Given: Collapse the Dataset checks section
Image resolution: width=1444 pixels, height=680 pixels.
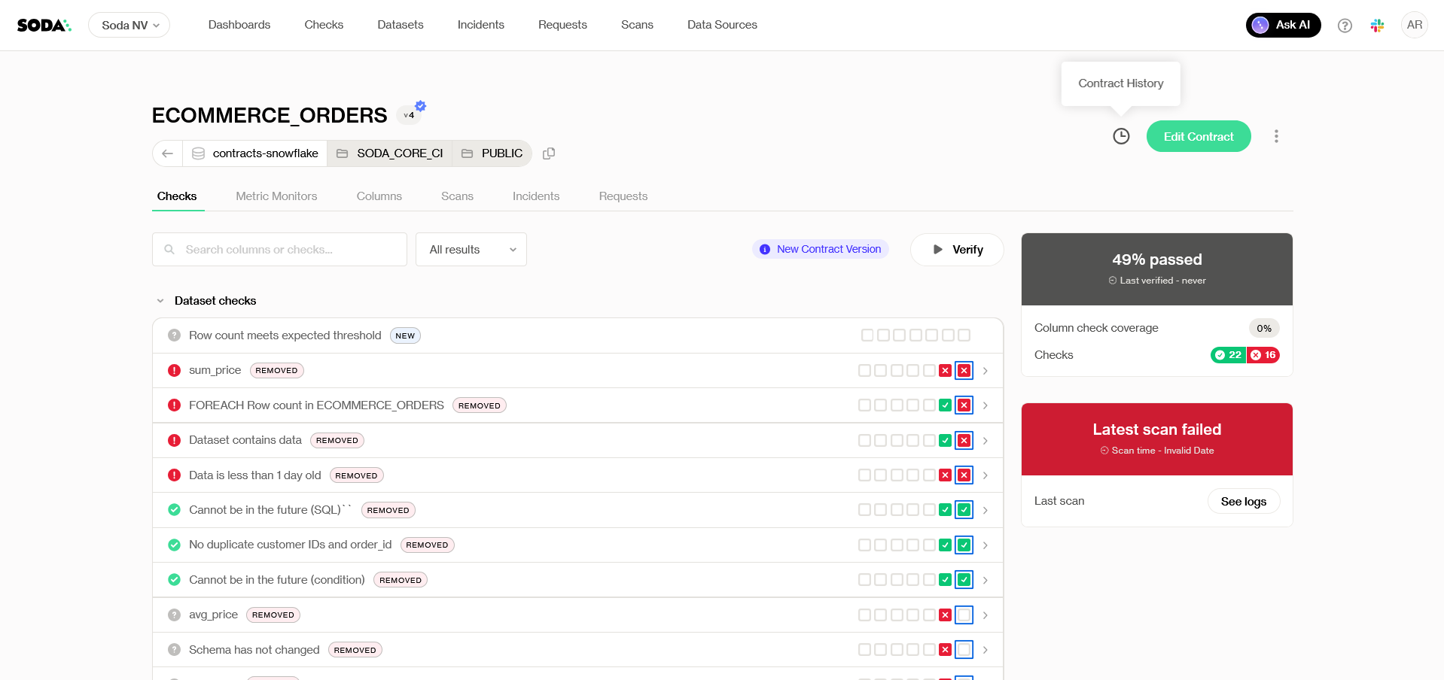Looking at the screenshot, I should pyautogui.click(x=160, y=301).
